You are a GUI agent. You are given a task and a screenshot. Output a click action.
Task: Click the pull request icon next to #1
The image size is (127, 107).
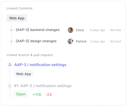pos(10,86)
